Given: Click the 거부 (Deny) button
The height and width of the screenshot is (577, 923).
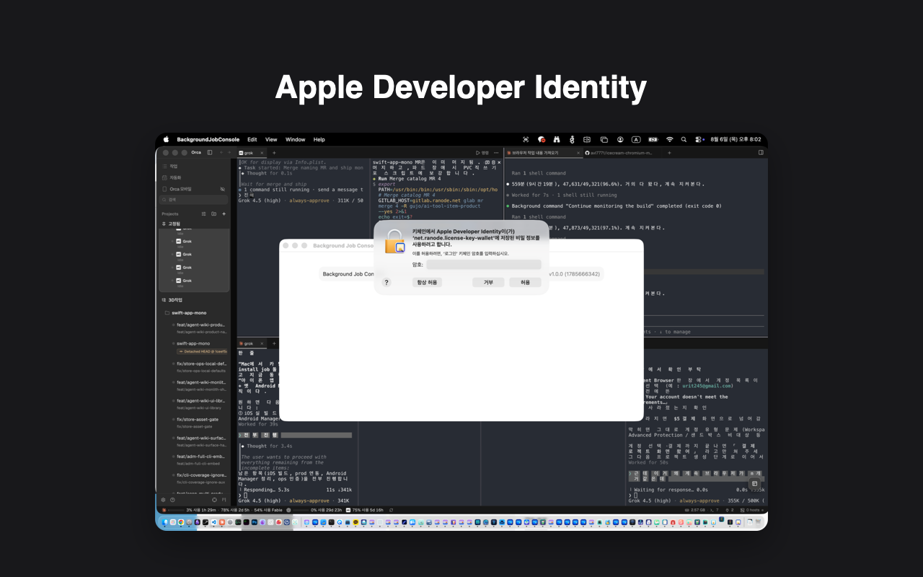Looking at the screenshot, I should [x=488, y=283].
